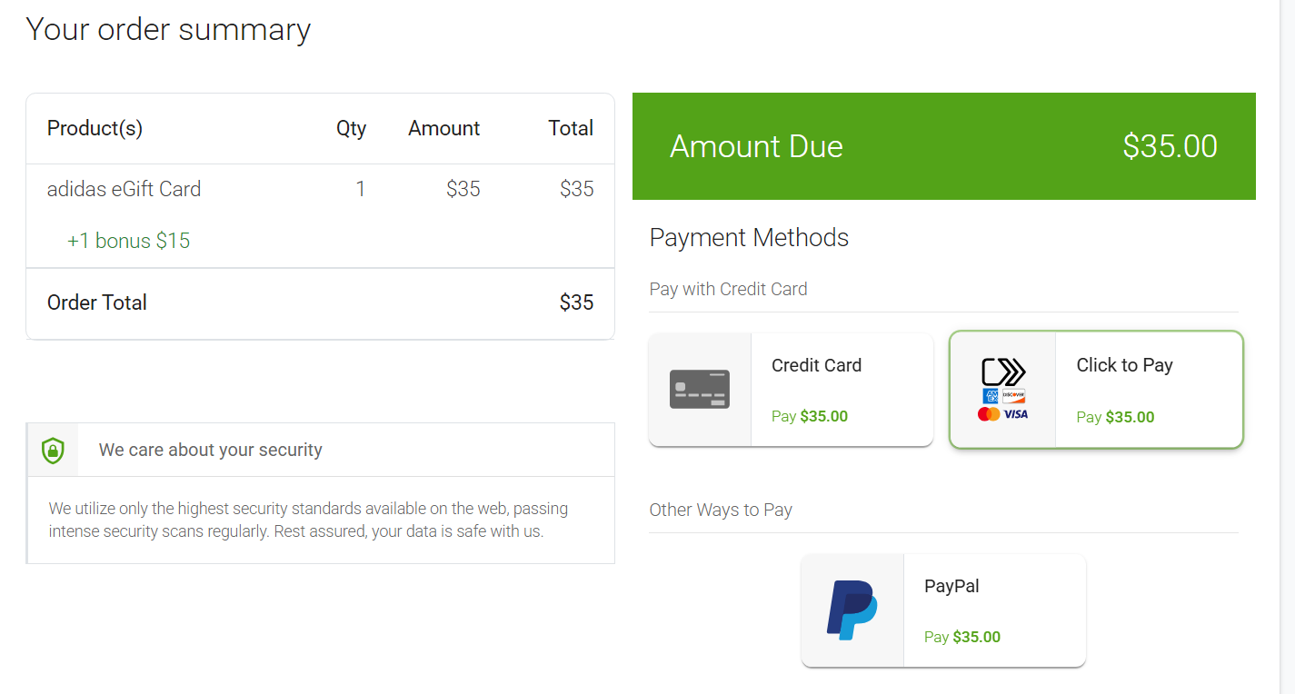
Task: Click the green Amount Due banner
Action: (x=943, y=146)
